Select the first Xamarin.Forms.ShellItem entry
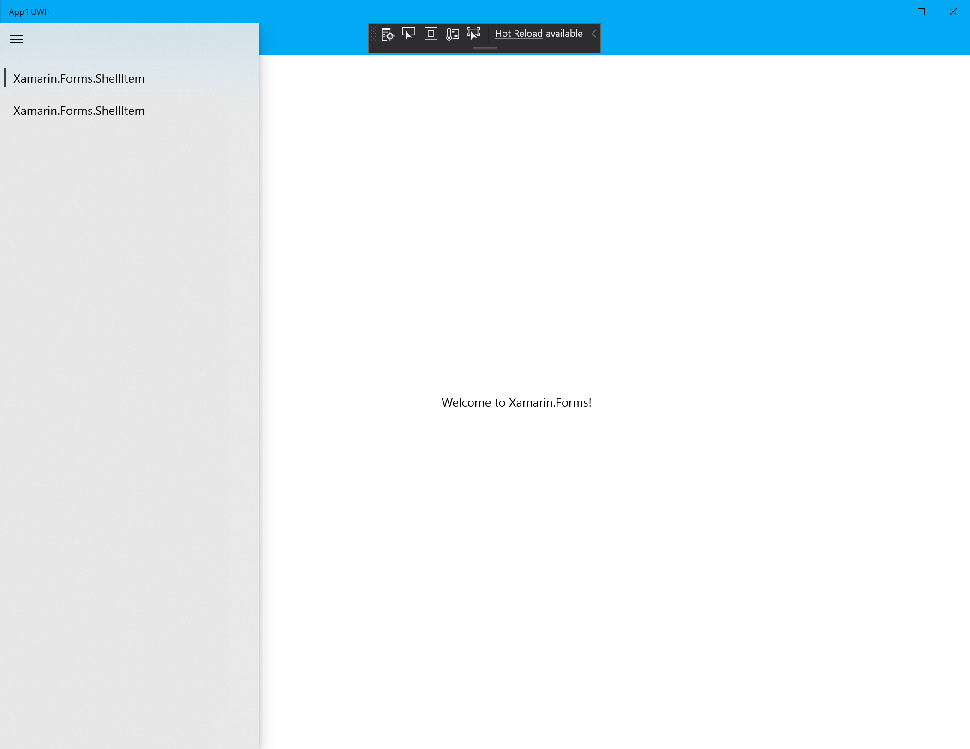 pos(79,78)
